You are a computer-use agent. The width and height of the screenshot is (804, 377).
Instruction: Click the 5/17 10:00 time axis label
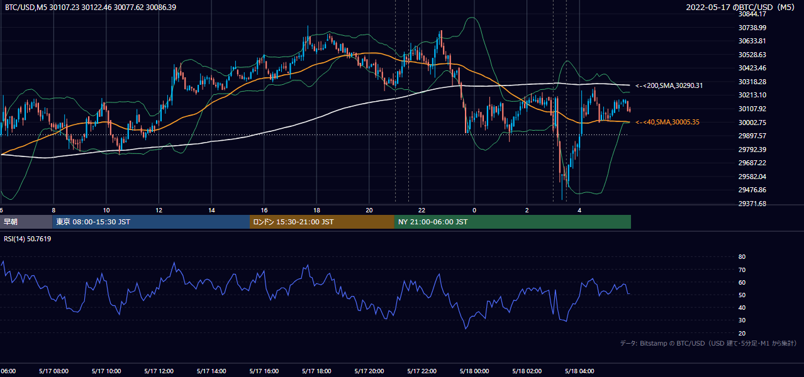106,371
